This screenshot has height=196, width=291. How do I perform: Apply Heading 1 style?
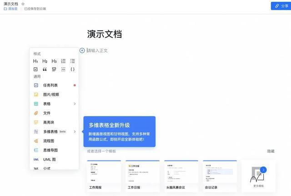(35, 61)
